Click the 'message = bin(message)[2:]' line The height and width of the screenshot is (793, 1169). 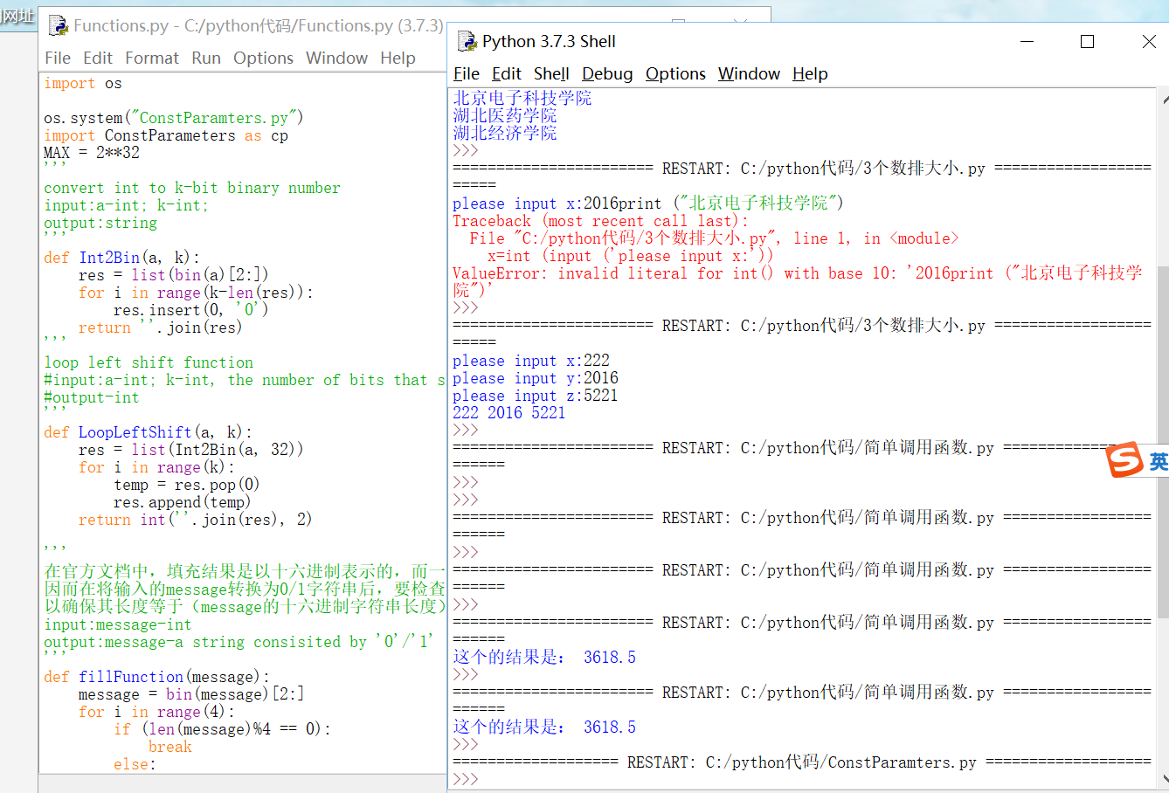[191, 694]
